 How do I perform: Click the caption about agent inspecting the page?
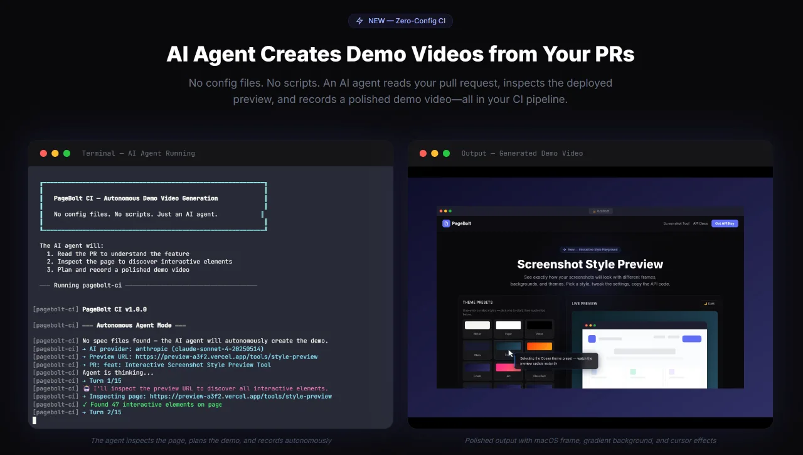211,441
